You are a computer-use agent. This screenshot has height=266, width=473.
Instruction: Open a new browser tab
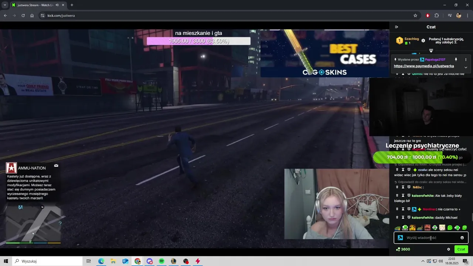(72, 5)
